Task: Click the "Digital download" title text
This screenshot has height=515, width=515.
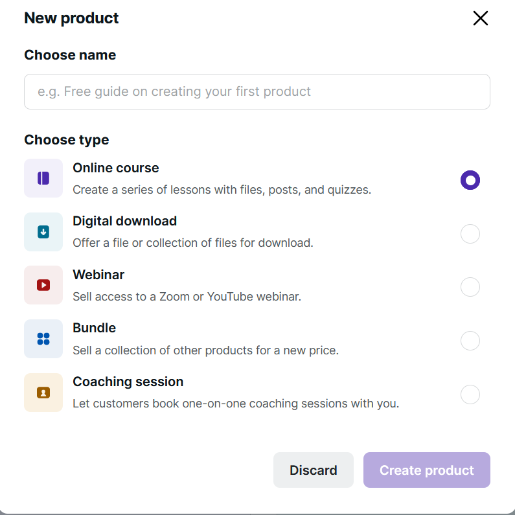Action: point(124,221)
